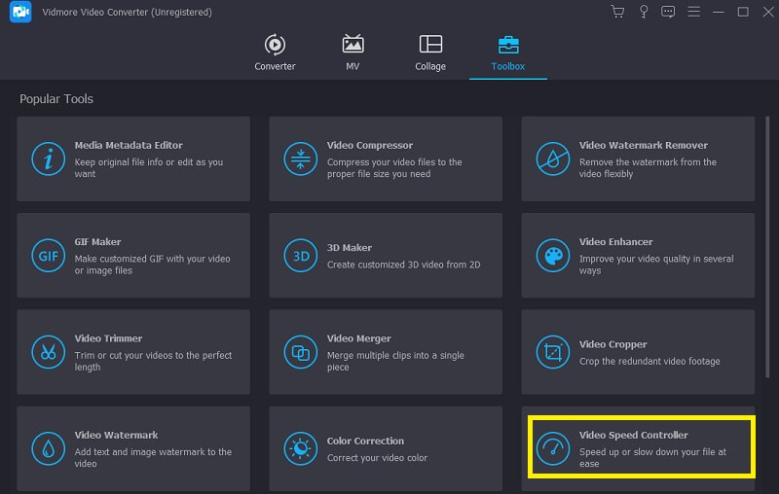Click the feedback chat icon in title bar
This screenshot has height=494, width=779.
[668, 12]
